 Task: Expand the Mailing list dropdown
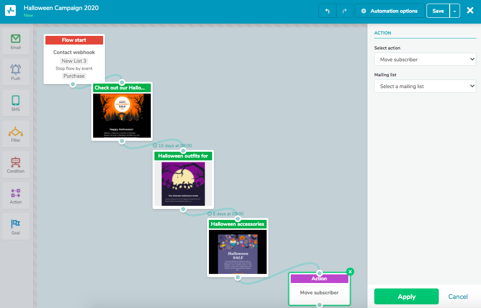point(425,86)
